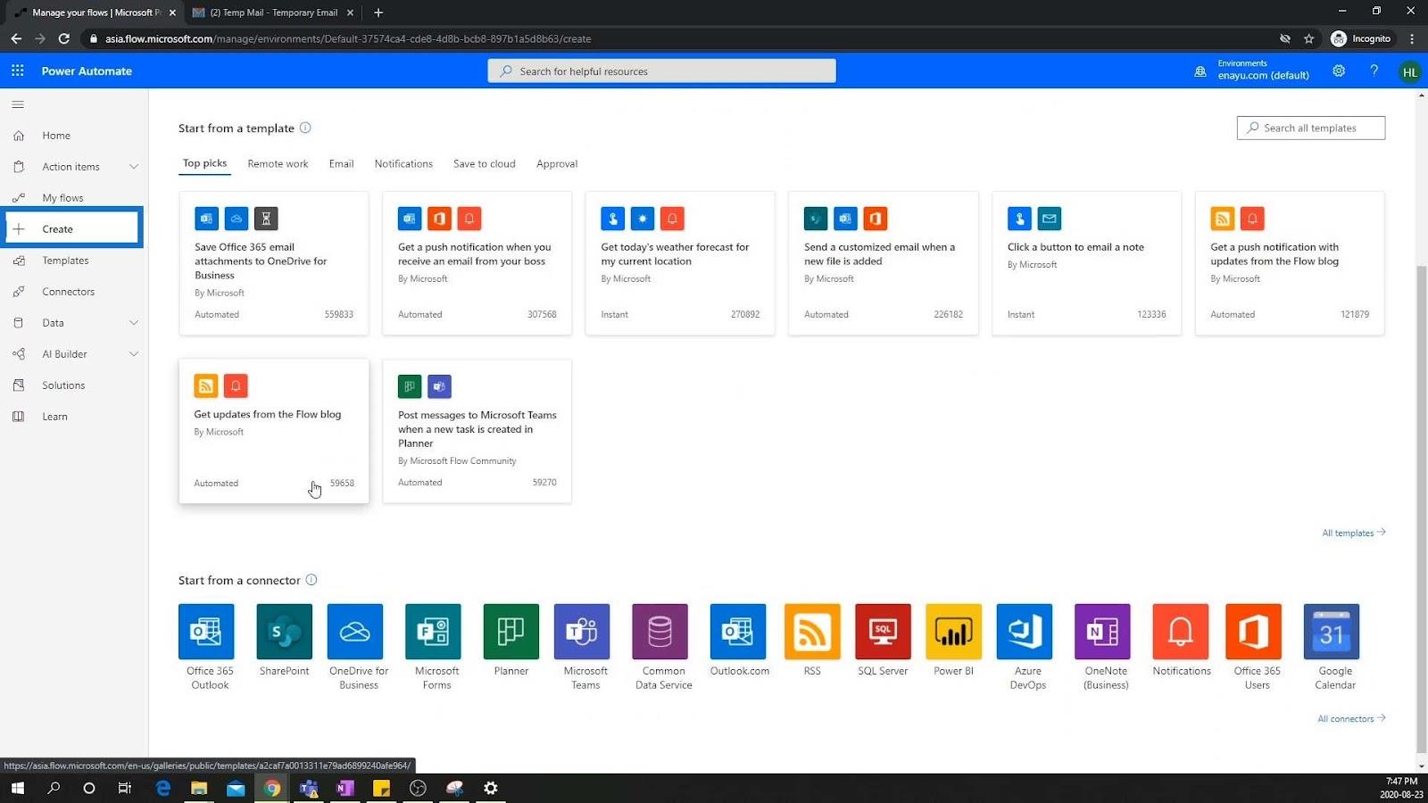Open File Explorer from the taskbar

pos(199,788)
